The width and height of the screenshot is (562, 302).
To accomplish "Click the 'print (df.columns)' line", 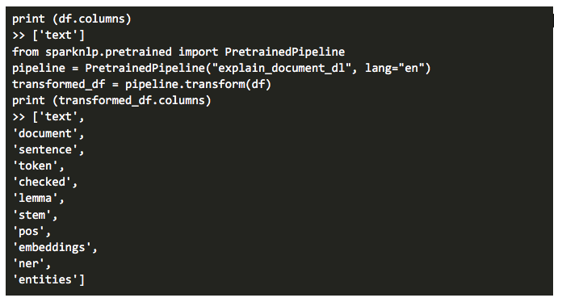I will pos(72,19).
